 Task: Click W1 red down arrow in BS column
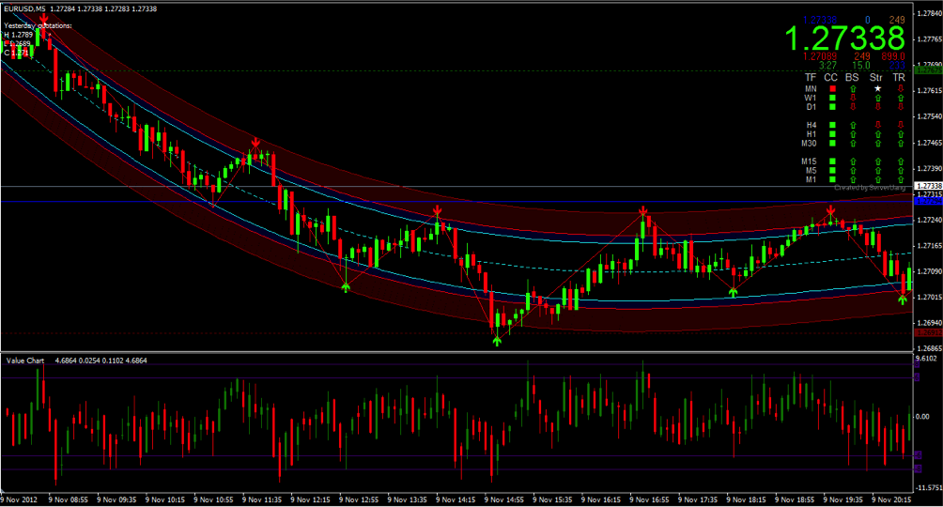[x=853, y=98]
